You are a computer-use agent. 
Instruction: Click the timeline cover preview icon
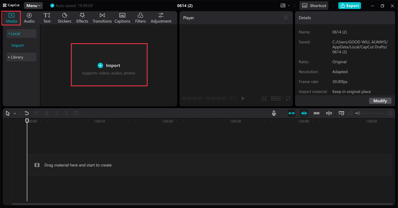pos(341,113)
